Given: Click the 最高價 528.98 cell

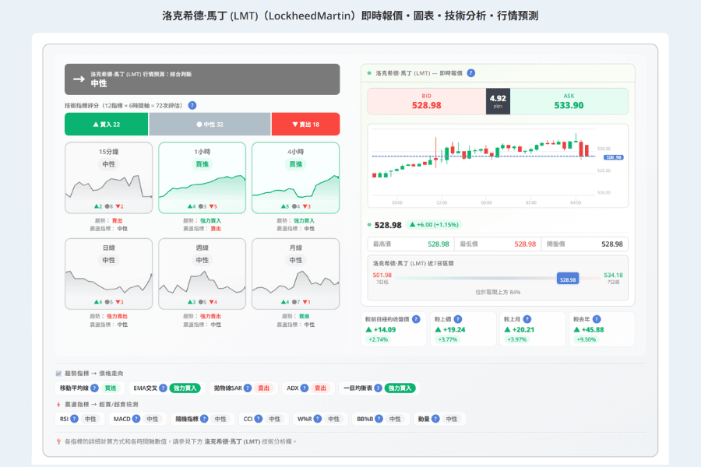Looking at the screenshot, I should 410,244.
